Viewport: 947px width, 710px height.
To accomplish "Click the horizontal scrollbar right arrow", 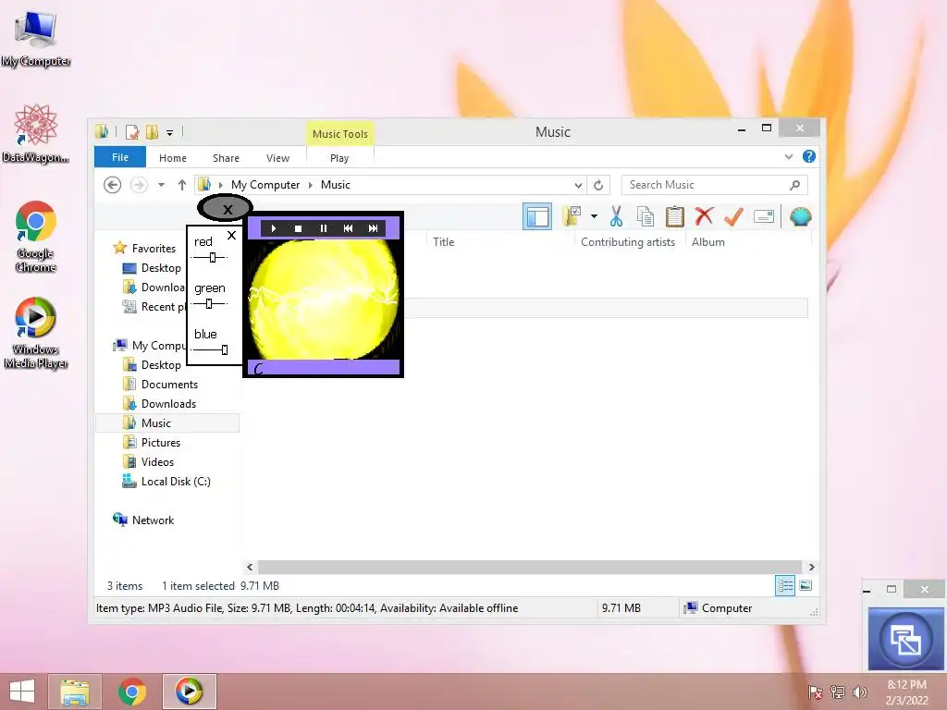I will click(x=811, y=567).
